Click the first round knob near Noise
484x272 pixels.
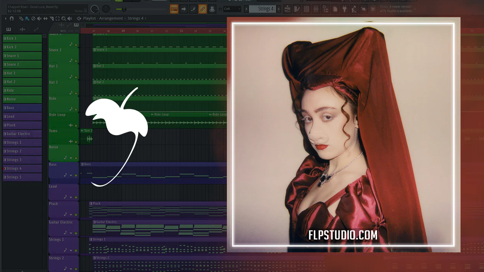click(95, 9)
